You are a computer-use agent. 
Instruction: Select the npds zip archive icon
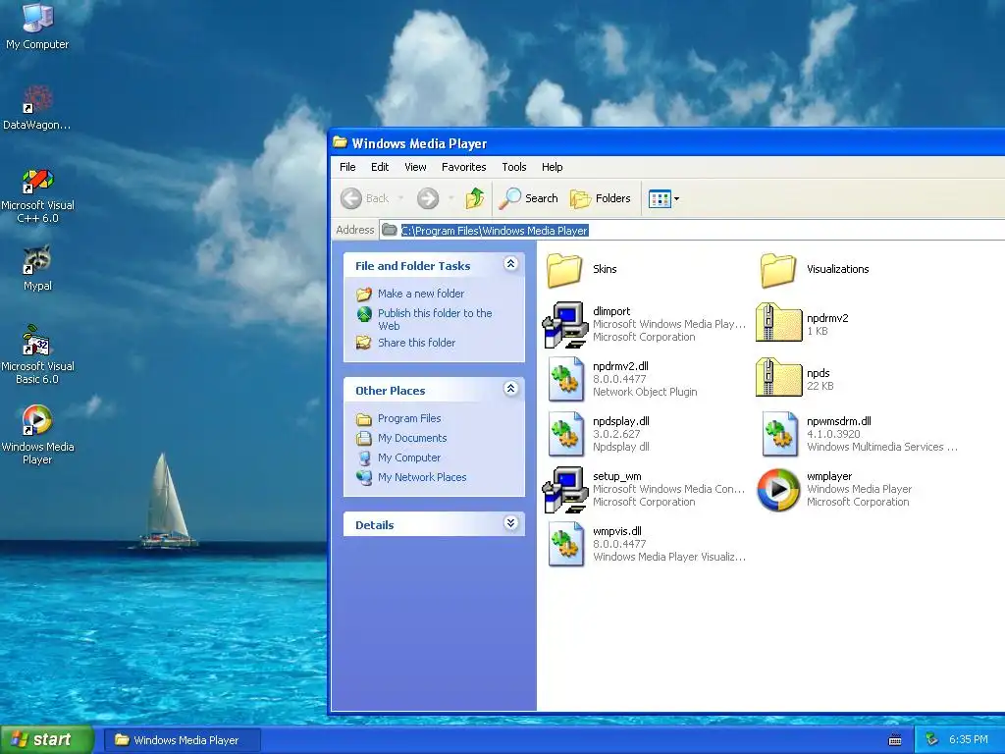[x=778, y=378]
